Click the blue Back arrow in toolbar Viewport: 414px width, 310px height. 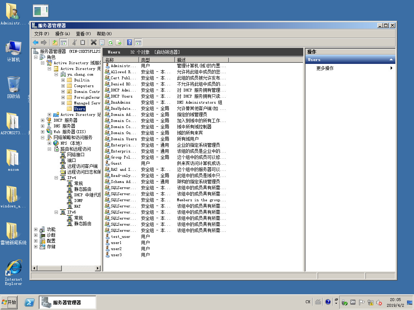(x=36, y=42)
